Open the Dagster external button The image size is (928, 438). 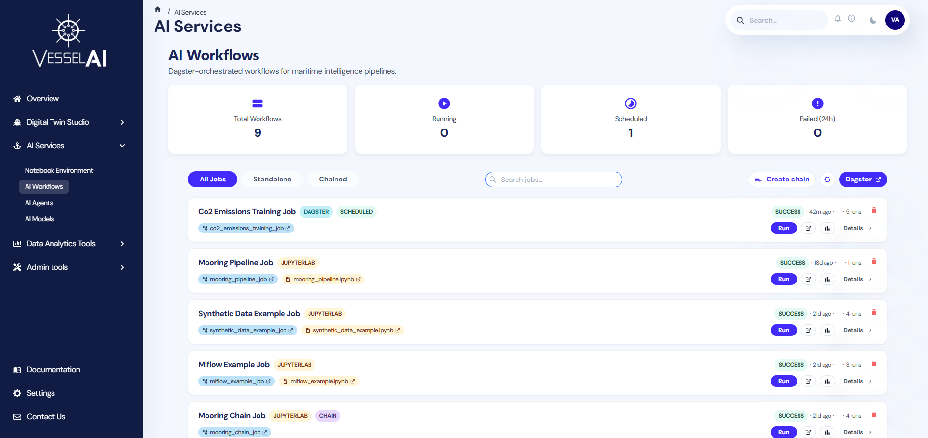coord(863,180)
